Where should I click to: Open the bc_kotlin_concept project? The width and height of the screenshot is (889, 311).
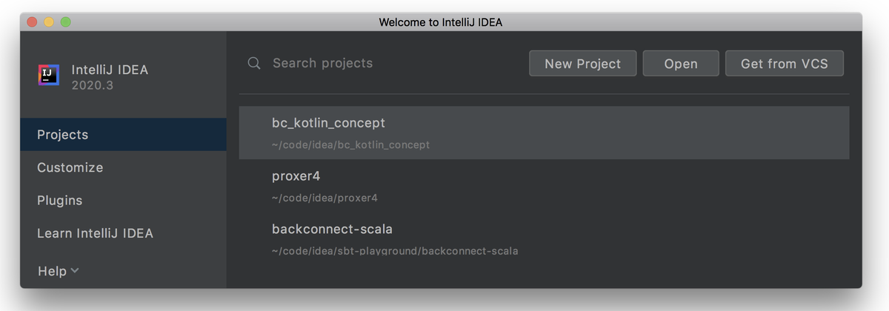coord(544,133)
